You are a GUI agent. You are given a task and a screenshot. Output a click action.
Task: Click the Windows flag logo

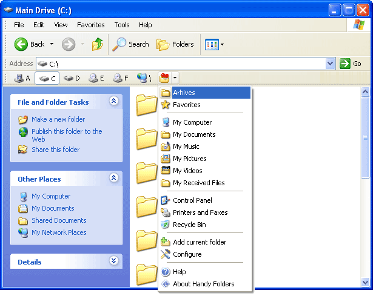click(359, 25)
